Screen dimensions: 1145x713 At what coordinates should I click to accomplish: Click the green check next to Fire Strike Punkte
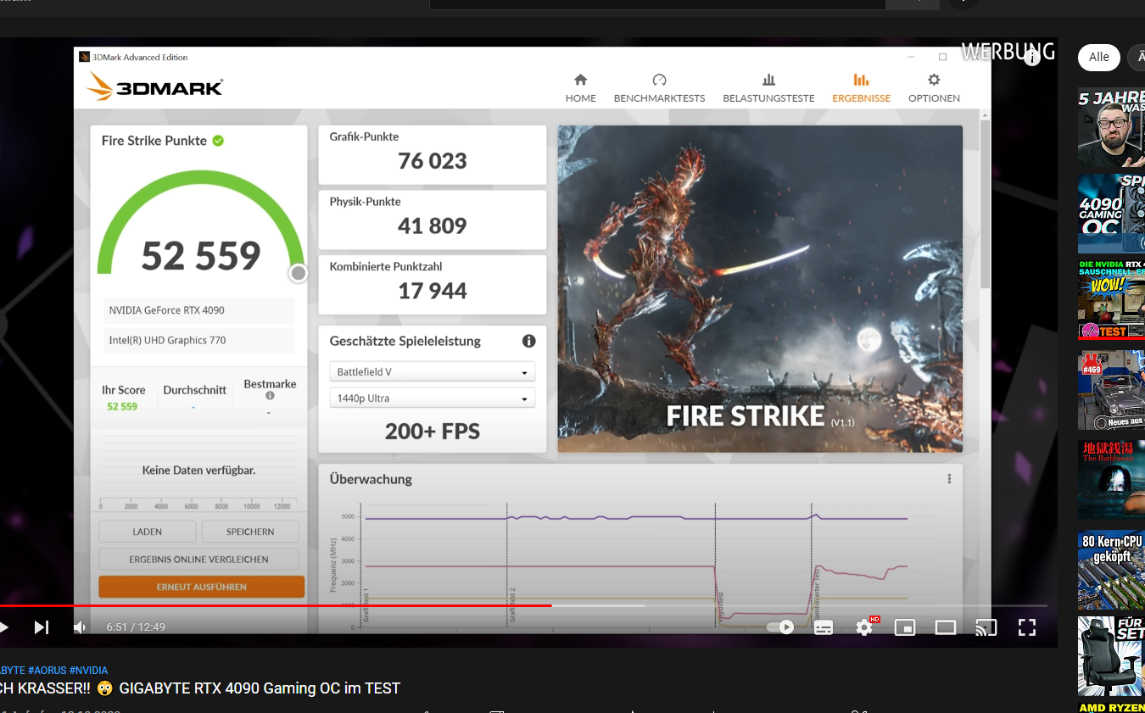218,141
